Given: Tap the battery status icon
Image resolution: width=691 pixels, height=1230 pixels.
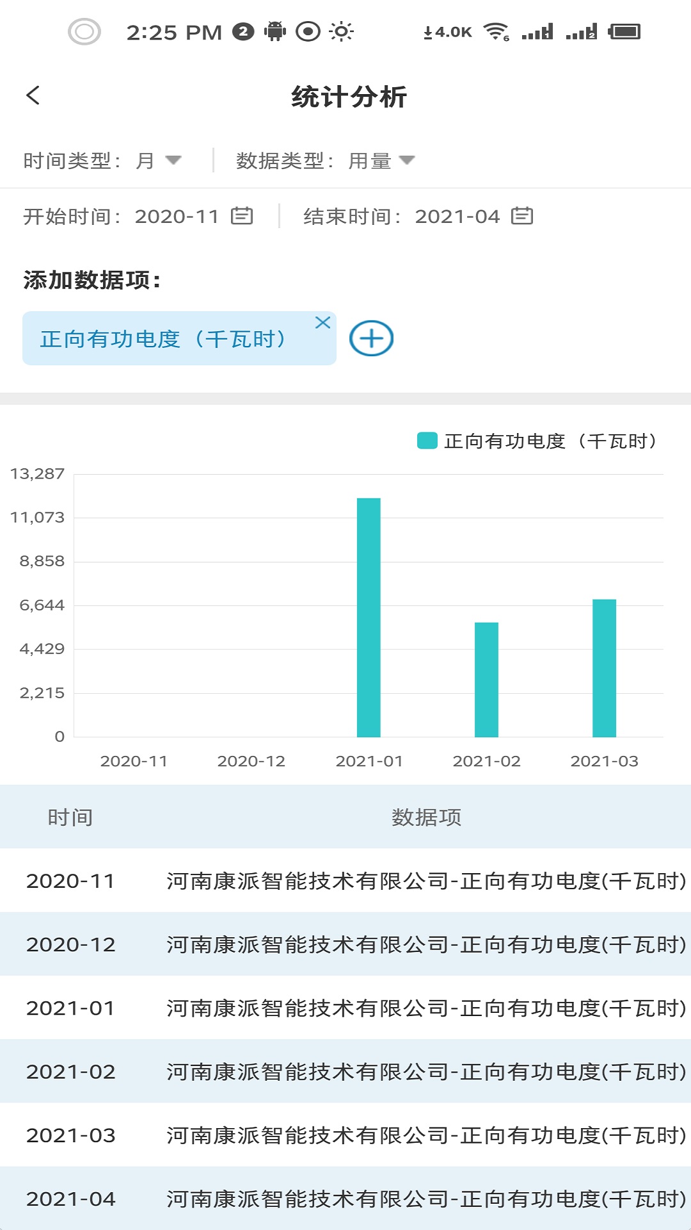Looking at the screenshot, I should 624,31.
